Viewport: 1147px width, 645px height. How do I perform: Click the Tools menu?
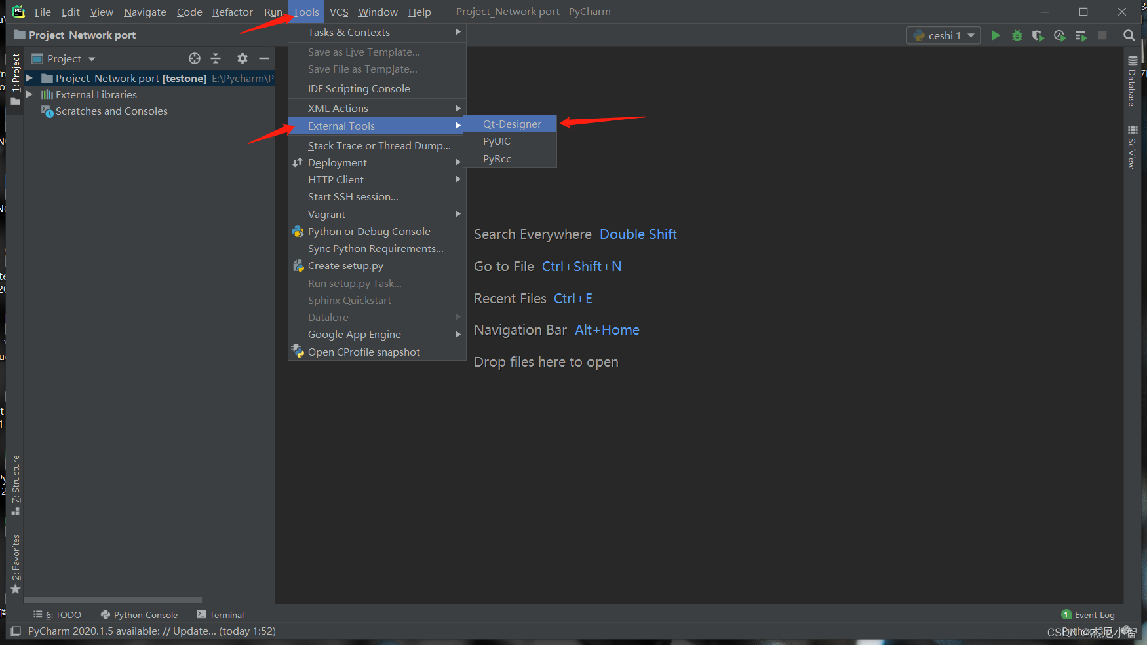point(306,12)
